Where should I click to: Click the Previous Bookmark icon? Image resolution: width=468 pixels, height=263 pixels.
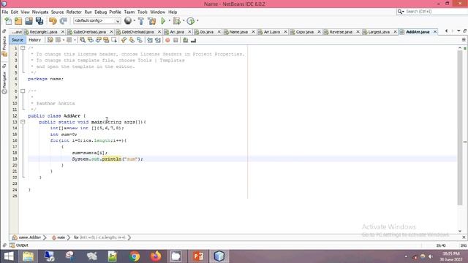(124, 40)
